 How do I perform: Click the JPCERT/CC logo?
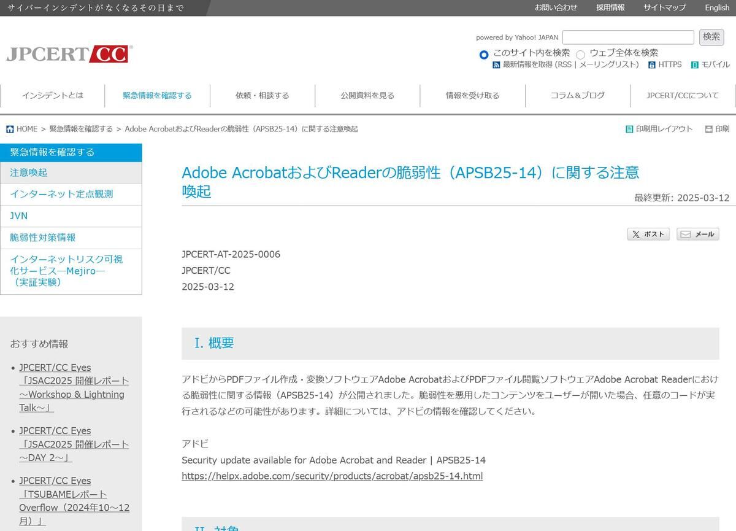tap(69, 54)
